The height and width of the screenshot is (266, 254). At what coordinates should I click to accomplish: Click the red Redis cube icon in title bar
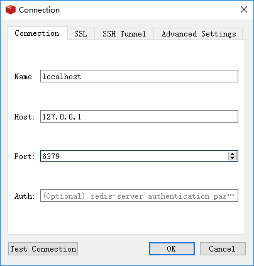tap(11, 10)
